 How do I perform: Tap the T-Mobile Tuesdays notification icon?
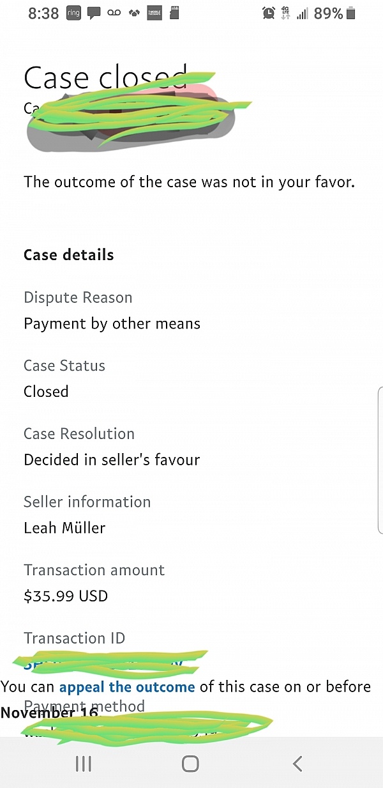coord(155,13)
